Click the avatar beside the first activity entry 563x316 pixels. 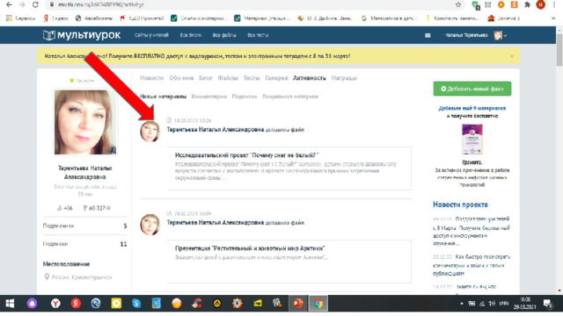[x=150, y=131]
